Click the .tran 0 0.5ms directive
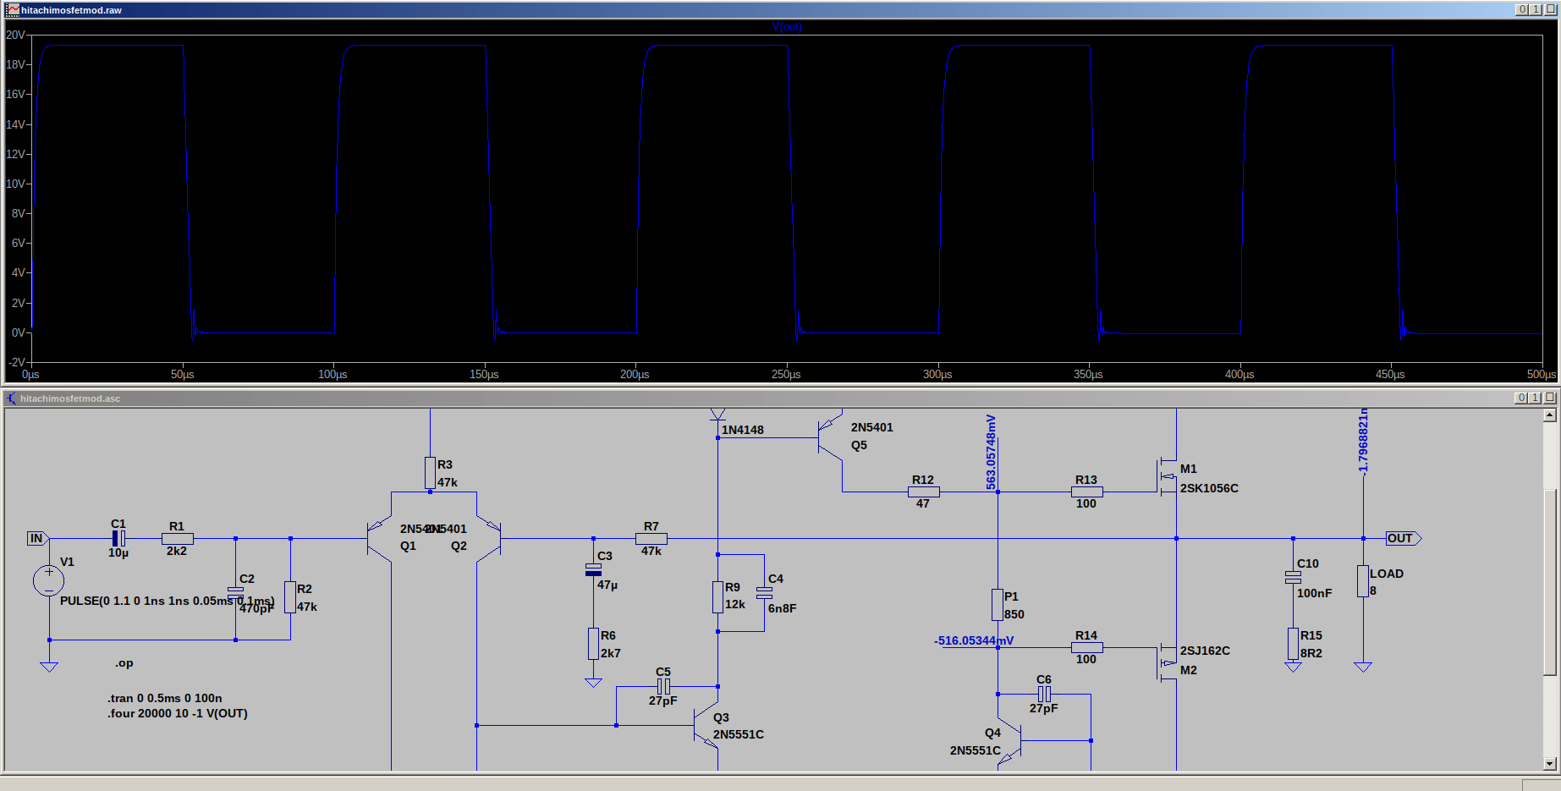Viewport: 1561px width, 791px height. [x=165, y=698]
